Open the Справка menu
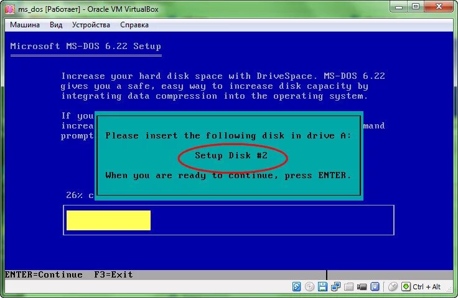Viewport: 458px width, 298px height. point(134,25)
